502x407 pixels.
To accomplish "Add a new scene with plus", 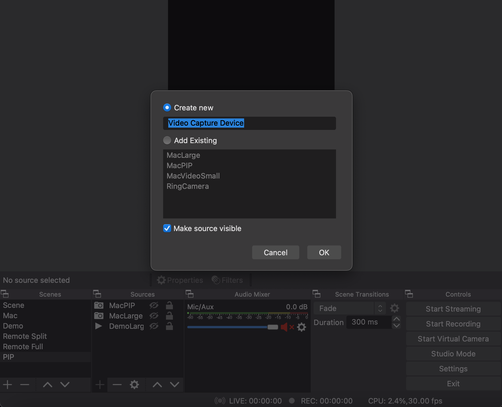I will point(7,385).
